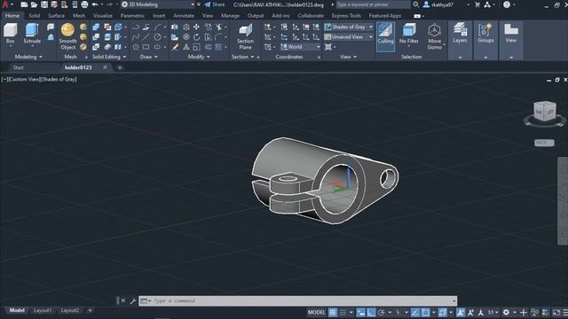The width and height of the screenshot is (568, 319).
Task: Select the Rectangle tool in Draw panel
Action: (146, 47)
